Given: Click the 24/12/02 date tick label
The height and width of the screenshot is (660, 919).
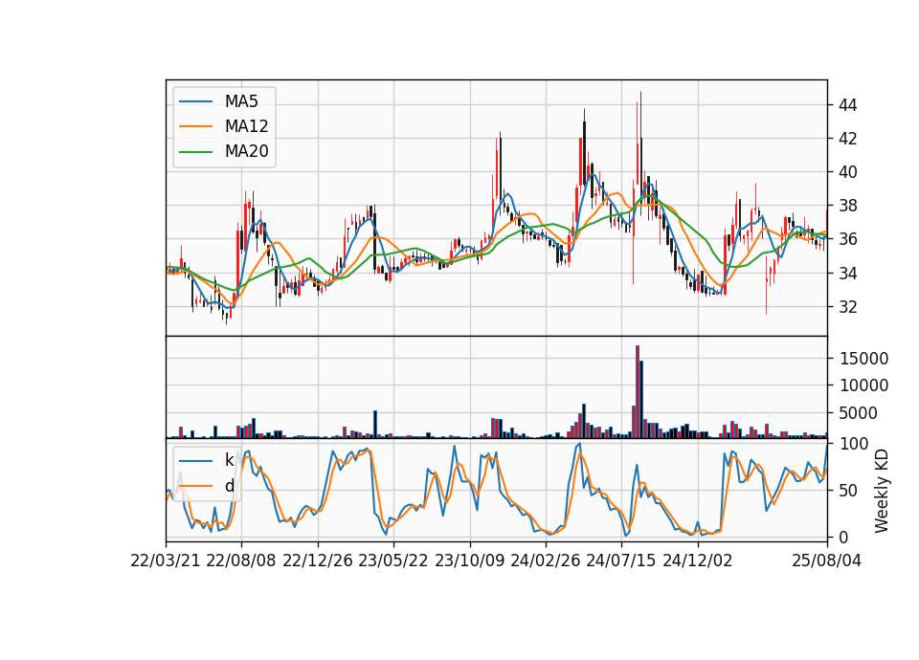Looking at the screenshot, I should click(698, 561).
